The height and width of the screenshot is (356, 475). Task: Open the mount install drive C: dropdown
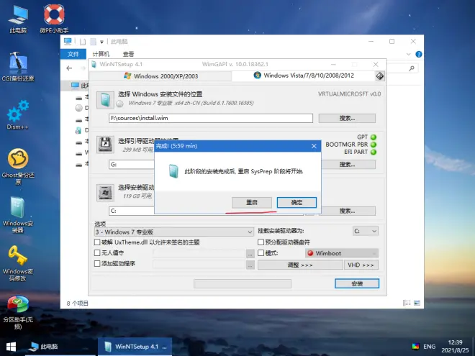pyautogui.click(x=366, y=231)
